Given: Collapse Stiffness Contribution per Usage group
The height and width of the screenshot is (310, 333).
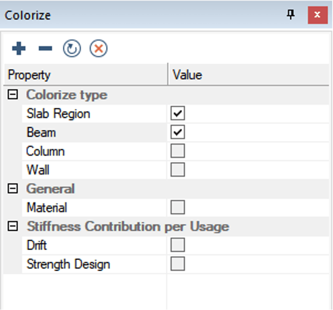Looking at the screenshot, I should click(13, 226).
